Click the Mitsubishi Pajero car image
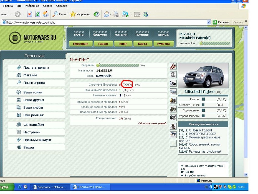The image size is (258, 194). 203,76
